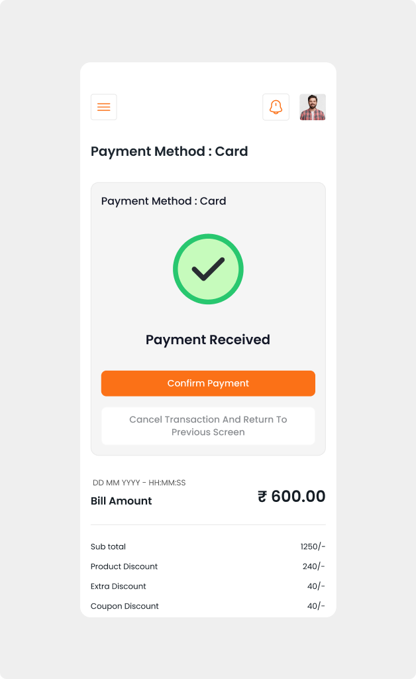Screen dimensions: 416x679
Task: Open the hamburger menu
Action: (x=104, y=107)
